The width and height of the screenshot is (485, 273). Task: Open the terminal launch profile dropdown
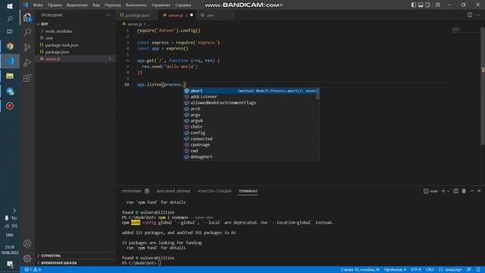(x=449, y=191)
